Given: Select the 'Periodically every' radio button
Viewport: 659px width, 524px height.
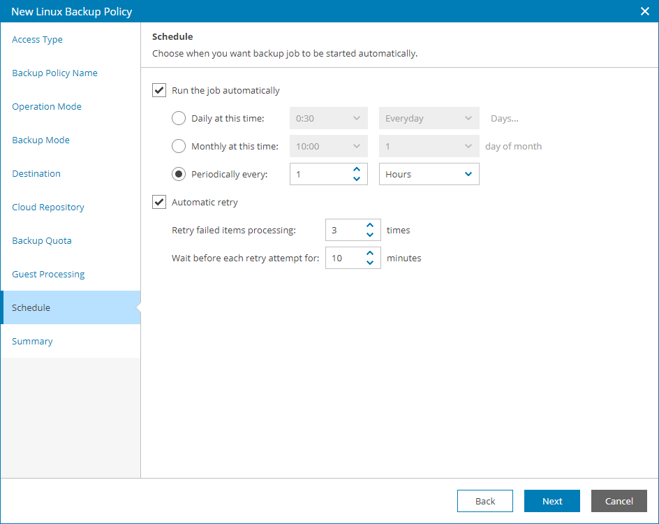Looking at the screenshot, I should tap(179, 174).
